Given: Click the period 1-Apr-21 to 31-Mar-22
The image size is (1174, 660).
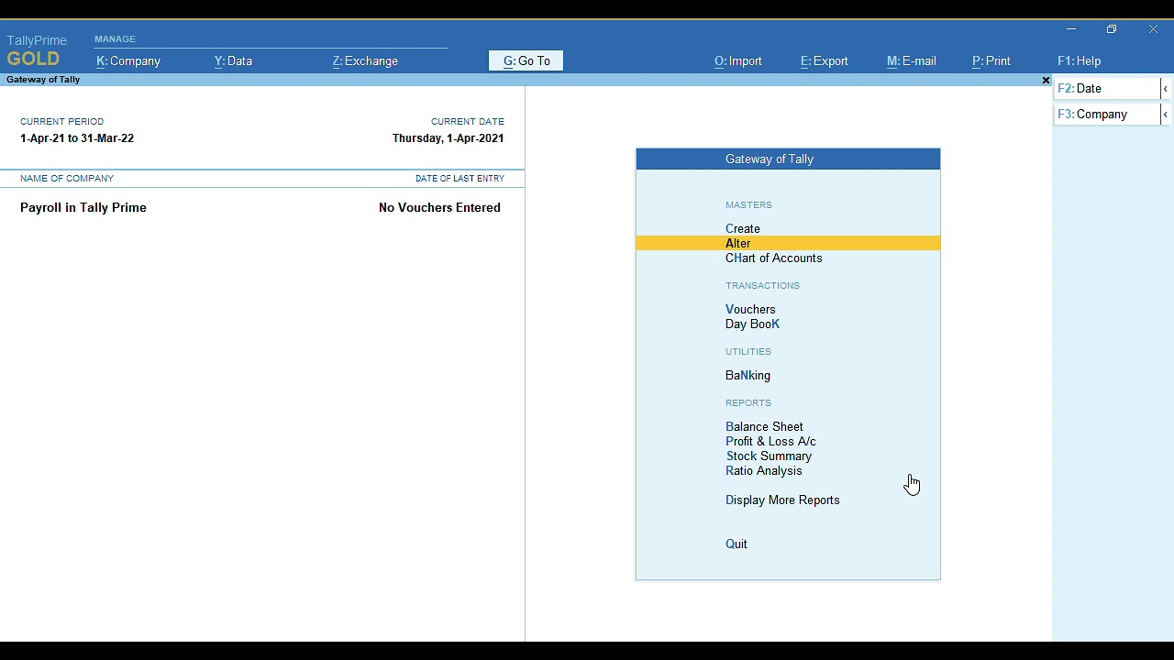Looking at the screenshot, I should point(77,138).
